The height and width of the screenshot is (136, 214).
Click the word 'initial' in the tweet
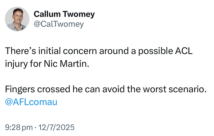(49, 51)
